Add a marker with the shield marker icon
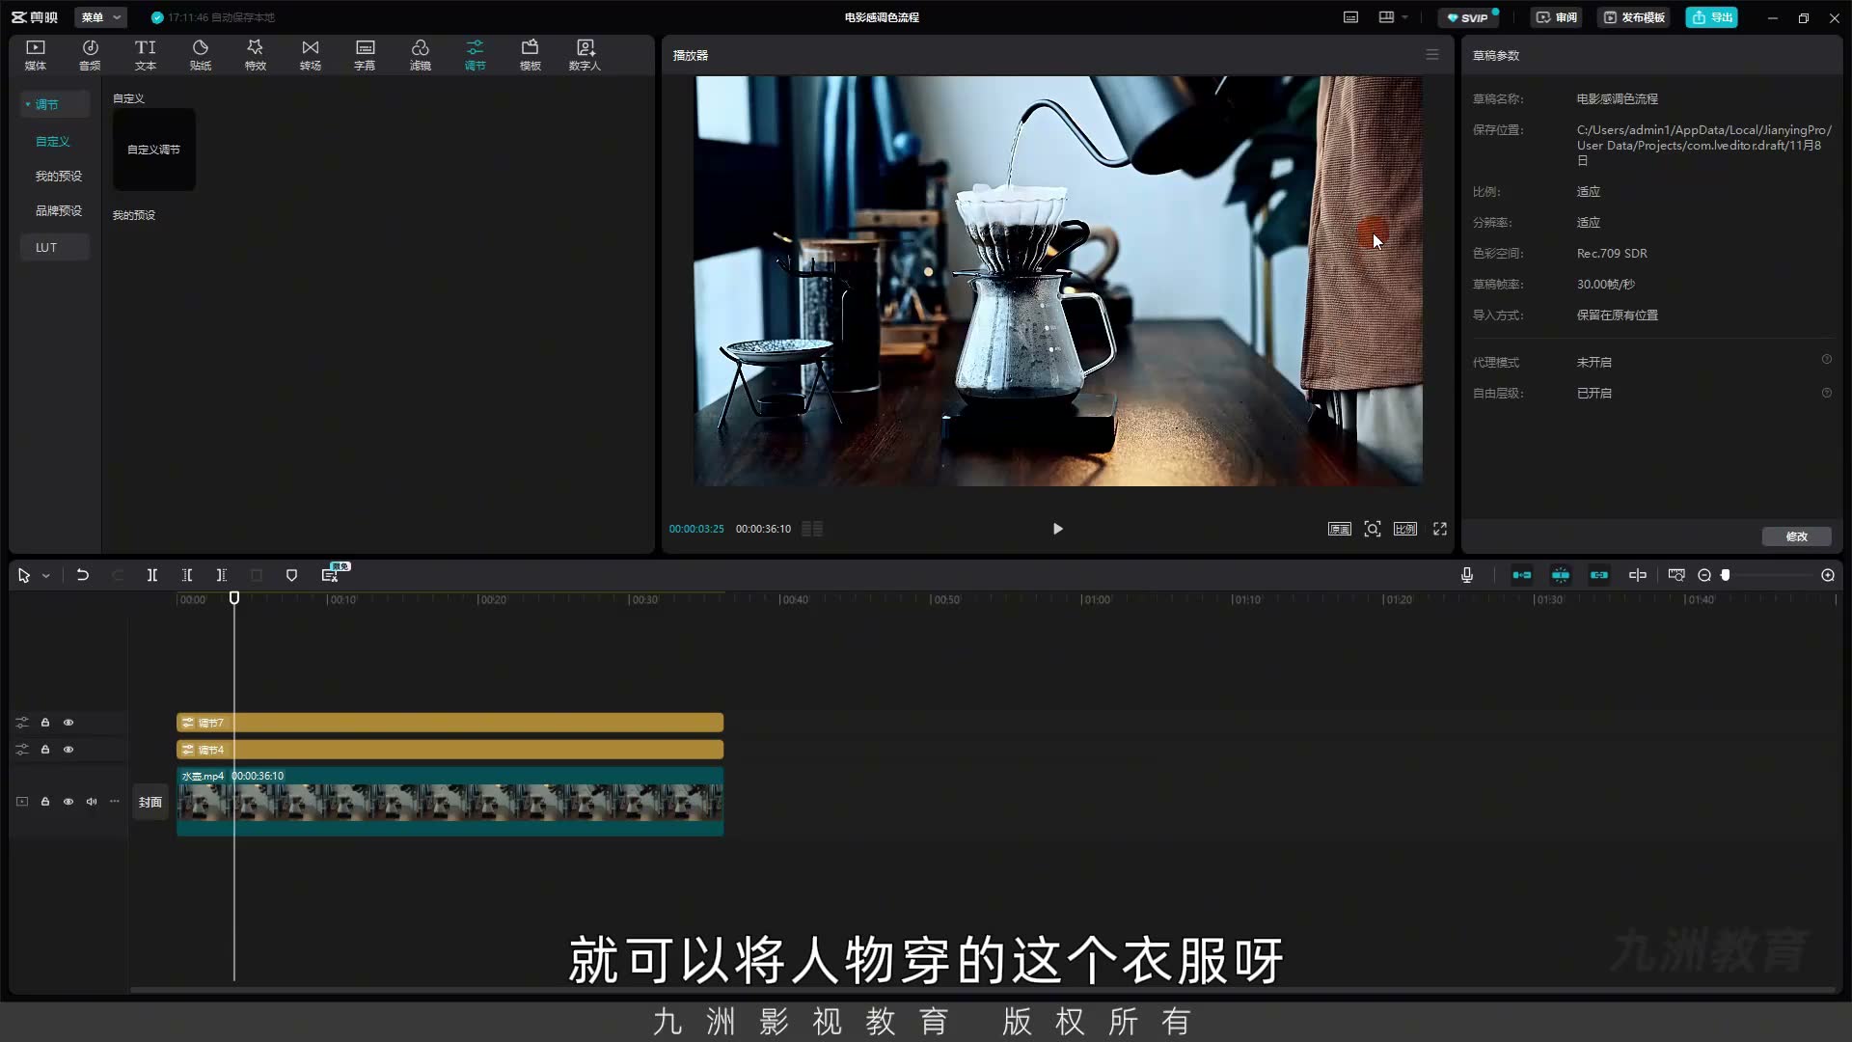 pos(291,575)
